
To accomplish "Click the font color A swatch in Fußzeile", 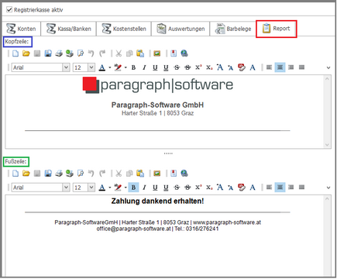I will click(x=102, y=188).
